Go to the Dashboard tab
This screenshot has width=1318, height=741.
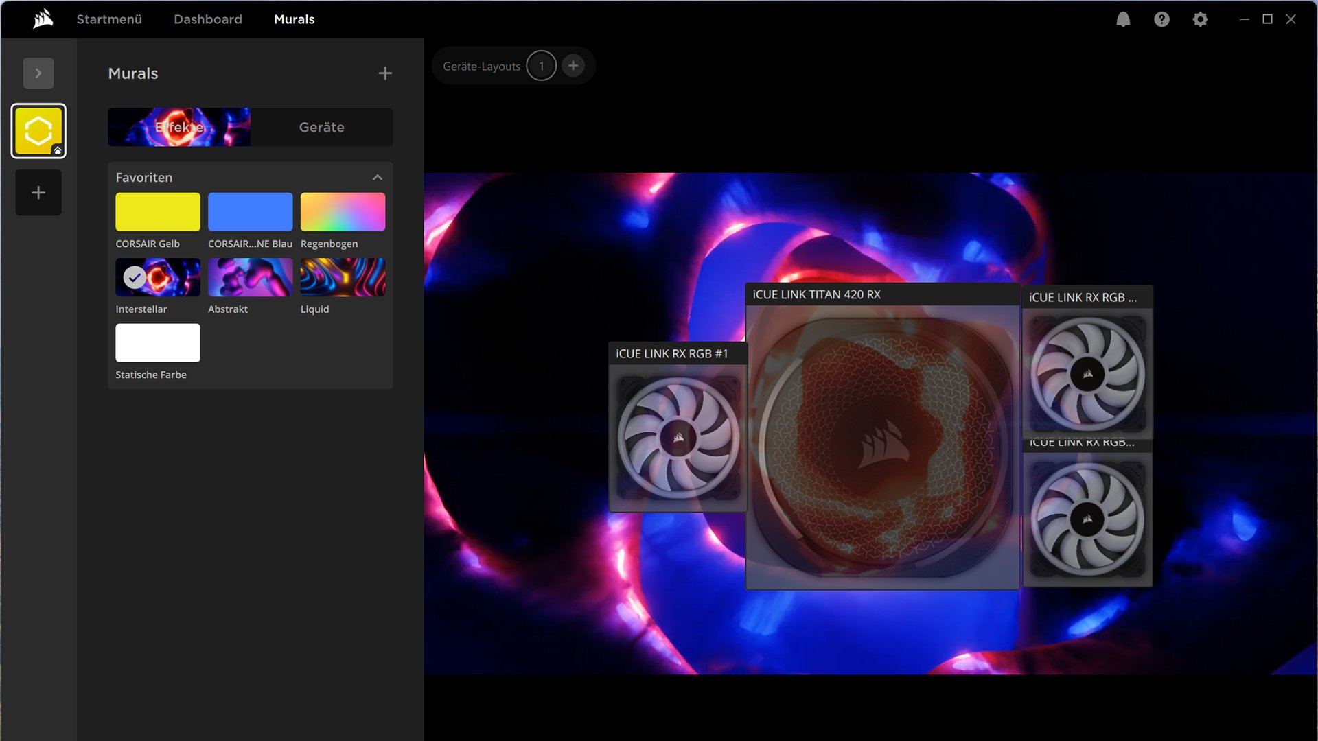208,19
